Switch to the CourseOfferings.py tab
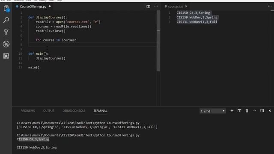 tap(33, 6)
